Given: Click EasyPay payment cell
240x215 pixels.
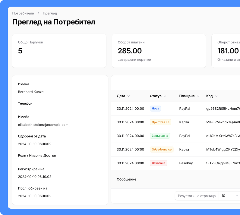Looking at the screenshot, I should 186,163.
